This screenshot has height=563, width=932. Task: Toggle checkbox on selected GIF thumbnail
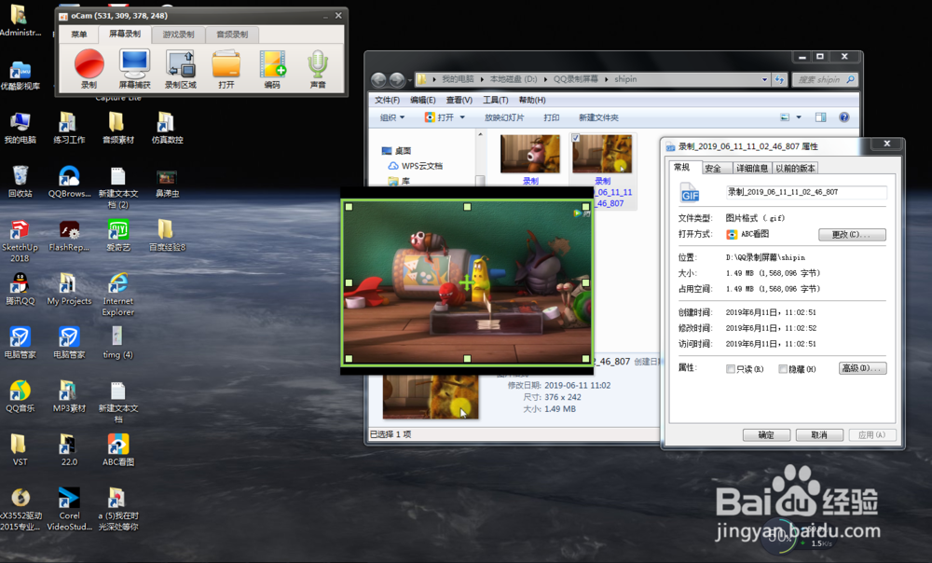tap(575, 138)
